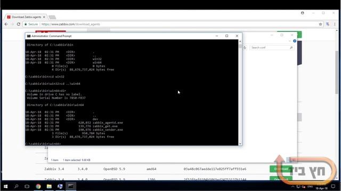This screenshot has width=341, height=191.
Task: Open the Command Prompt title bar system icon
Action: (28, 36)
